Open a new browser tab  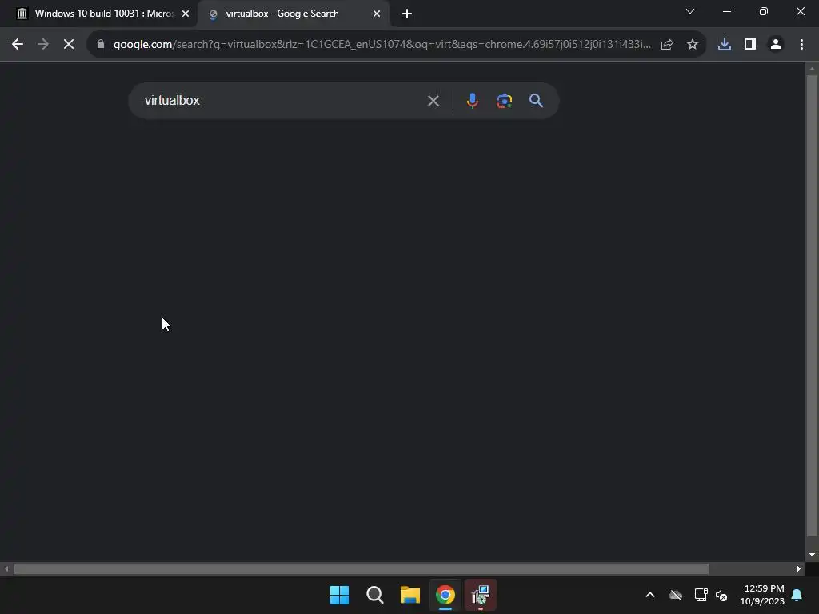click(x=407, y=14)
